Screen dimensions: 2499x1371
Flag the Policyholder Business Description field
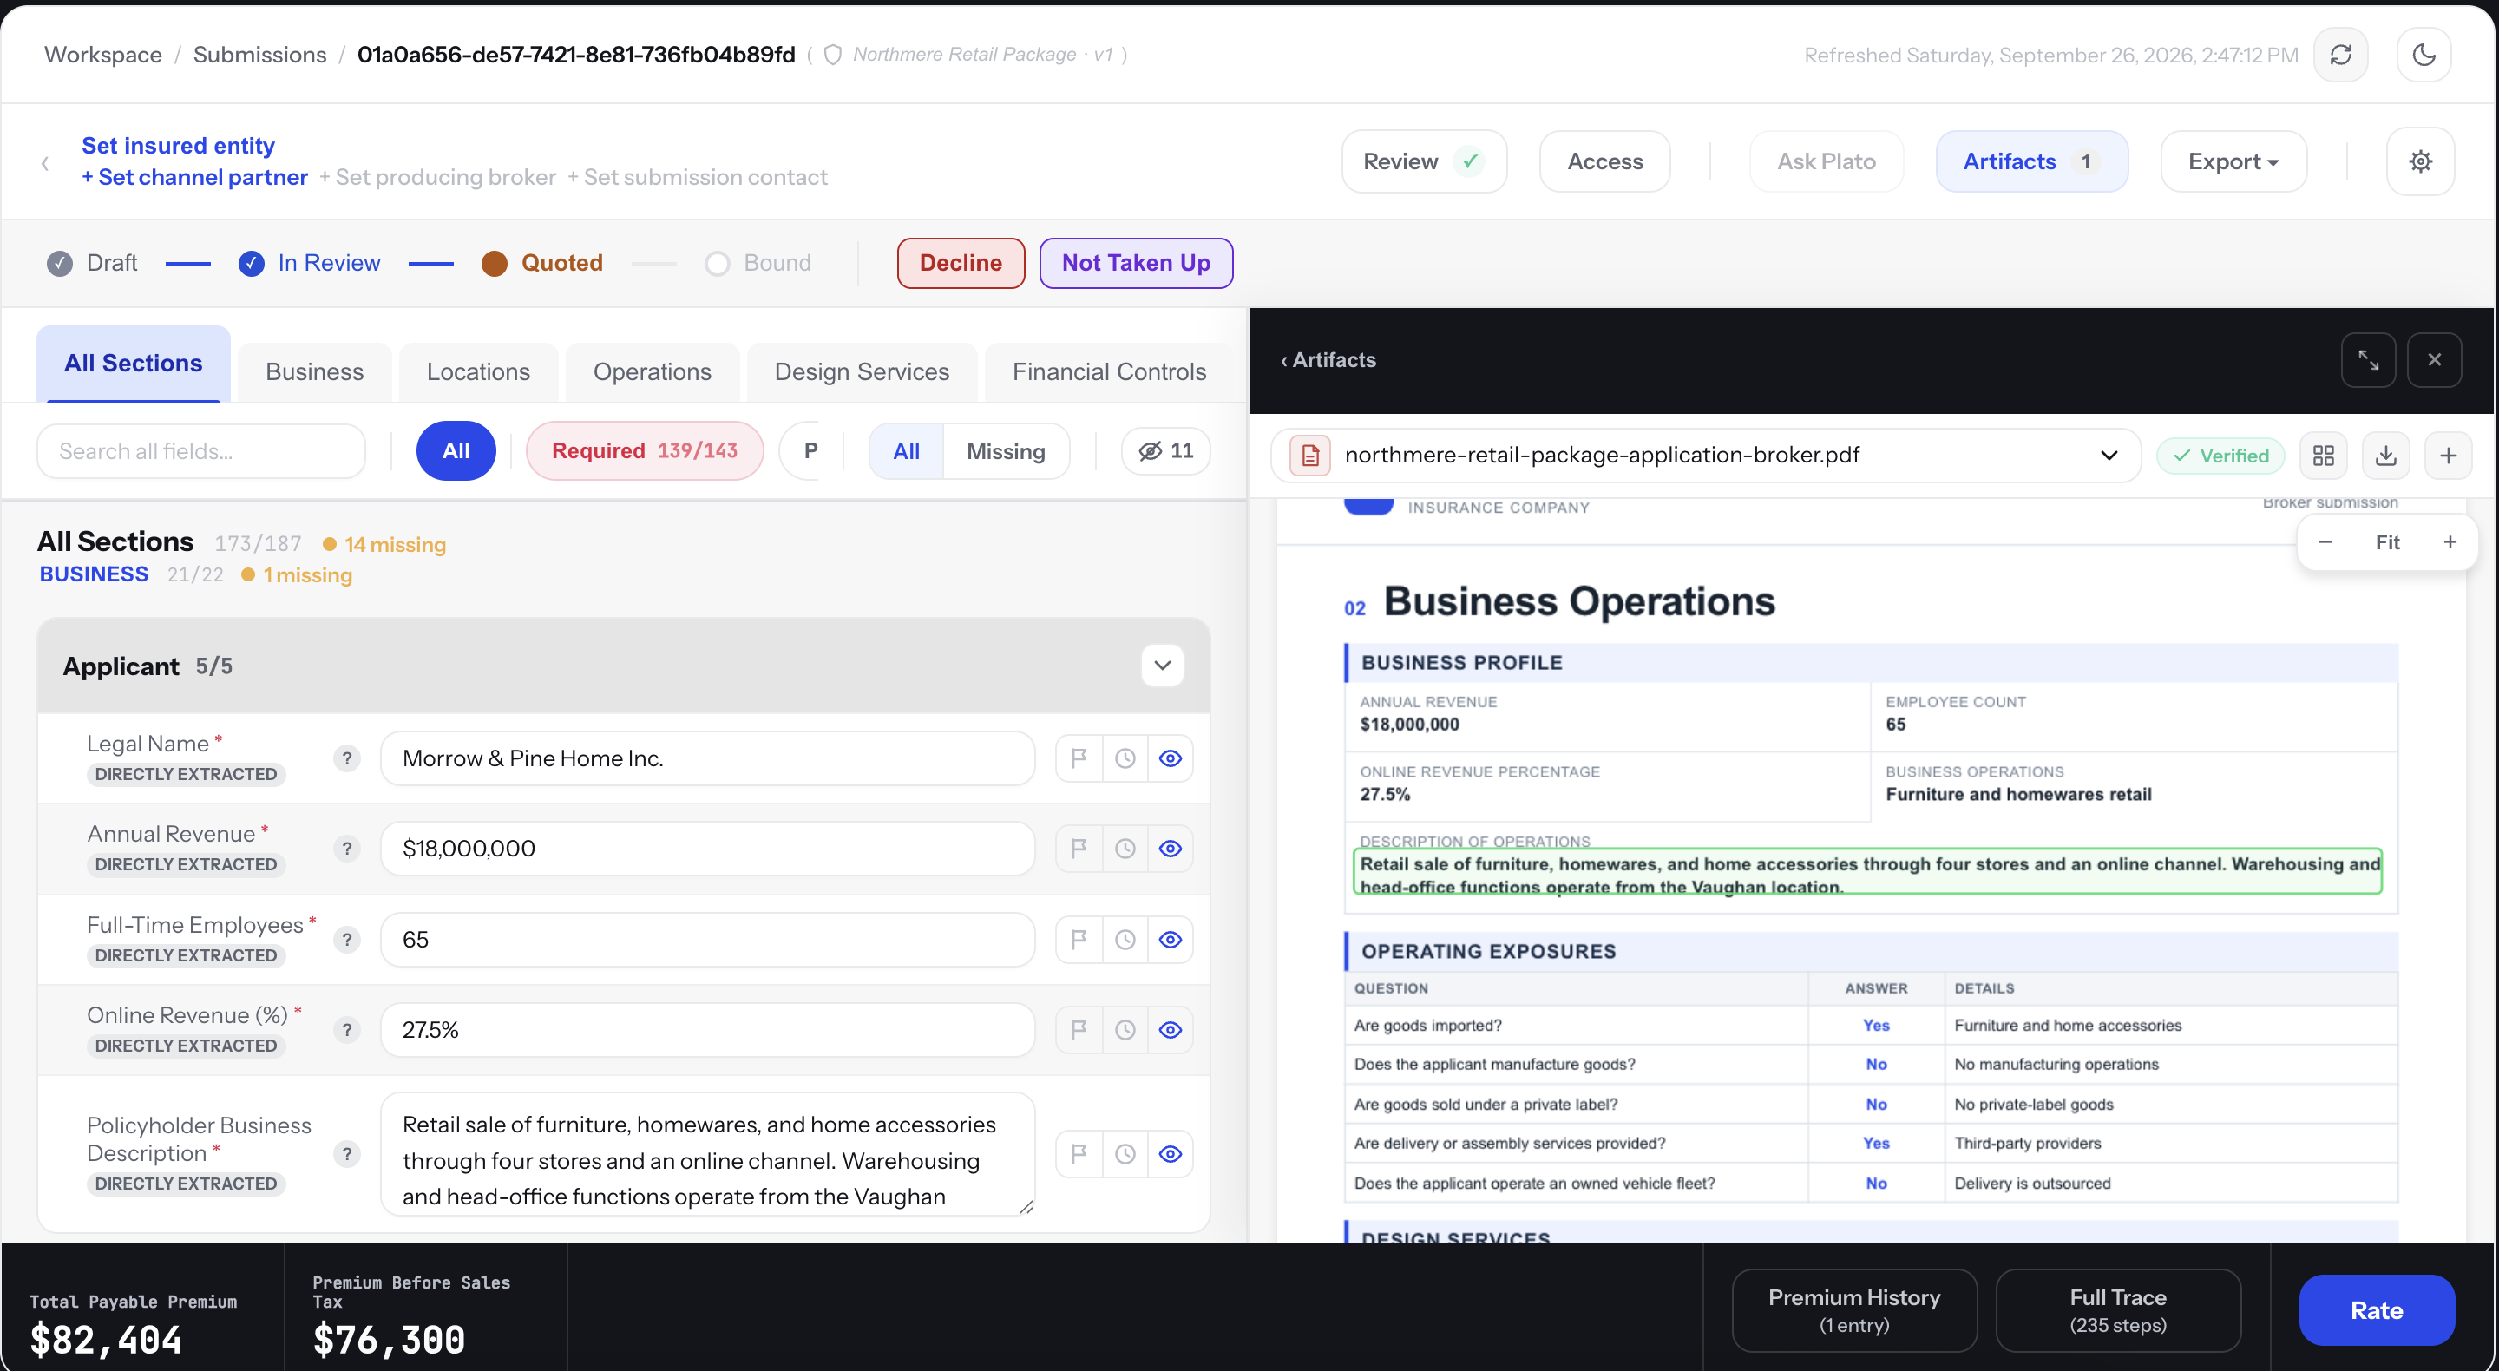(x=1079, y=1155)
